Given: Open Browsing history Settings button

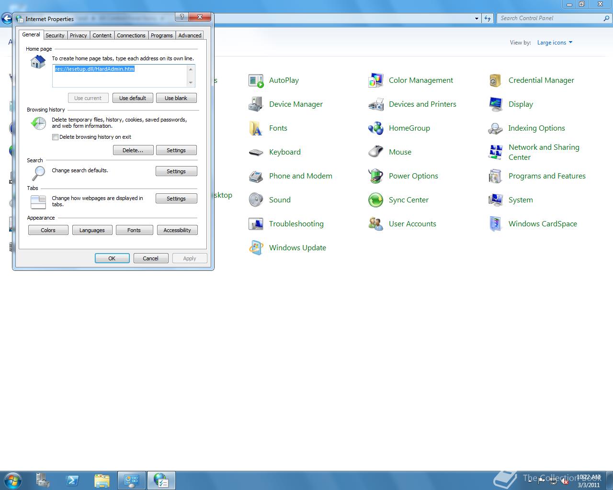Looking at the screenshot, I should pyautogui.click(x=176, y=150).
